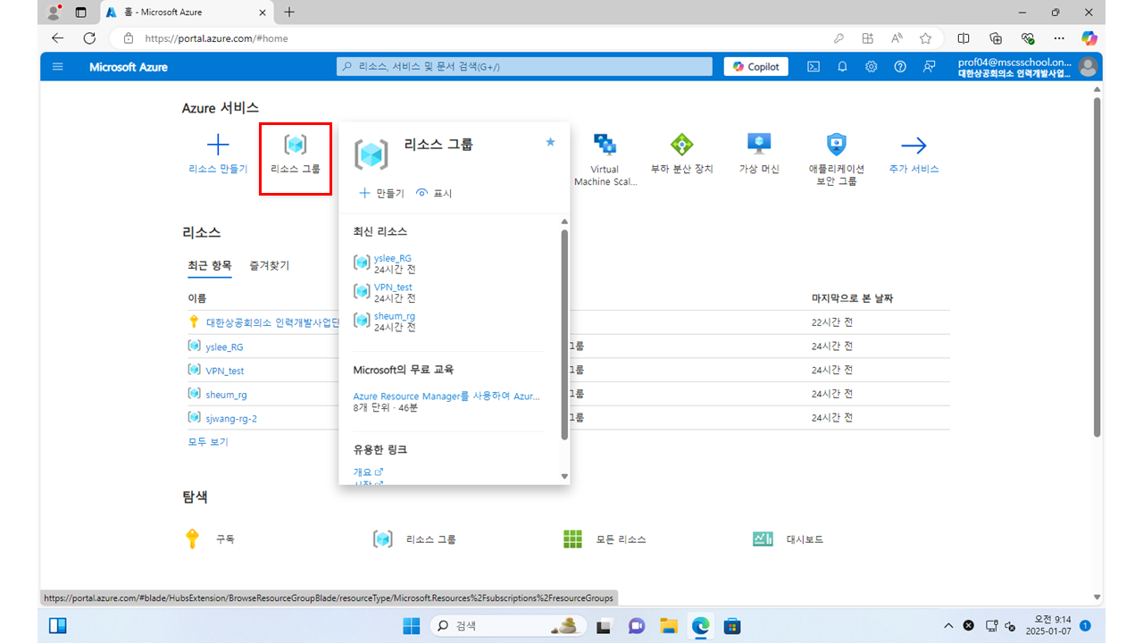Click the browser refresh button
The width and height of the screenshot is (1143, 643).
pyautogui.click(x=89, y=38)
